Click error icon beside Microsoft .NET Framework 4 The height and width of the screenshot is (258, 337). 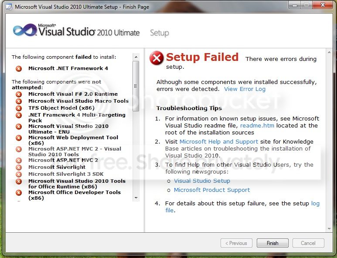pyautogui.click(x=19, y=69)
